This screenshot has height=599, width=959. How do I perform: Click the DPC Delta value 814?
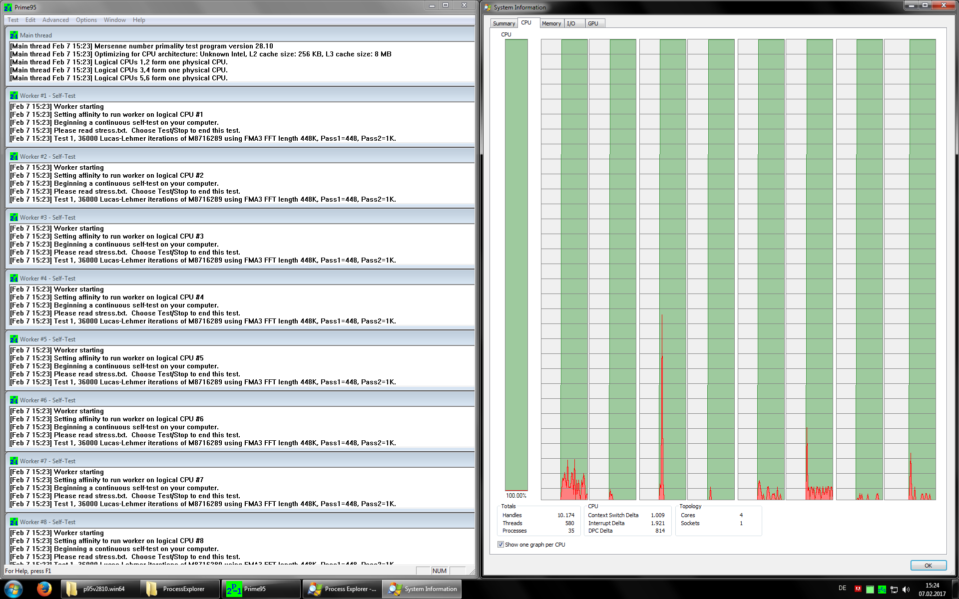[660, 531]
